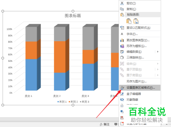Click the comments bubble in status bar
This screenshot has height=127, width=171.
point(116,124)
